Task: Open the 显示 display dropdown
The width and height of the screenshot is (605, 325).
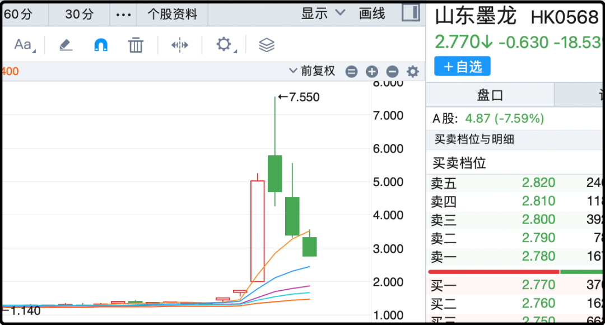Action: [x=324, y=13]
